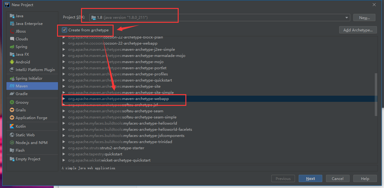
Task: Select org.apache.tapestry:quickstart archetype
Action: (95, 154)
